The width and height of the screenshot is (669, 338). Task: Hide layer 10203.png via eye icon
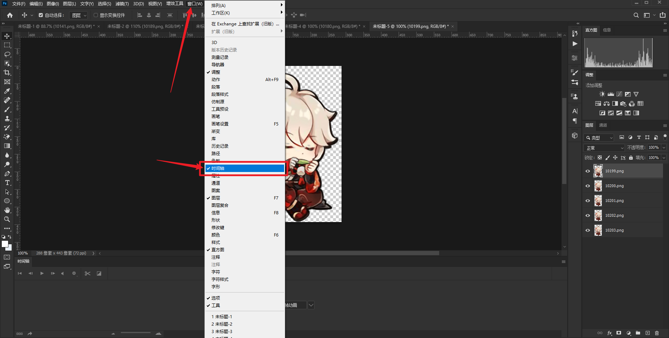point(588,230)
